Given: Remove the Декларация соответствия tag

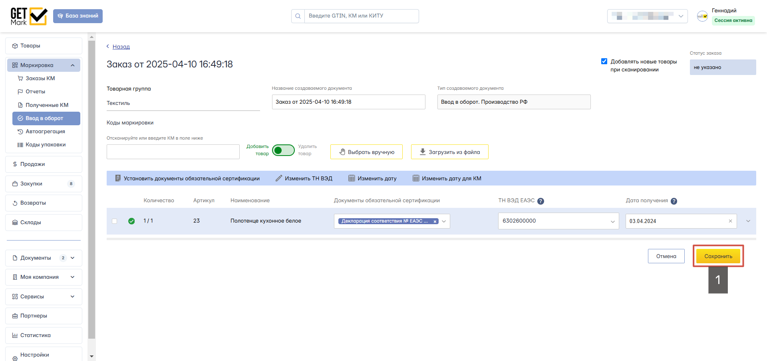Looking at the screenshot, I should click(x=435, y=221).
